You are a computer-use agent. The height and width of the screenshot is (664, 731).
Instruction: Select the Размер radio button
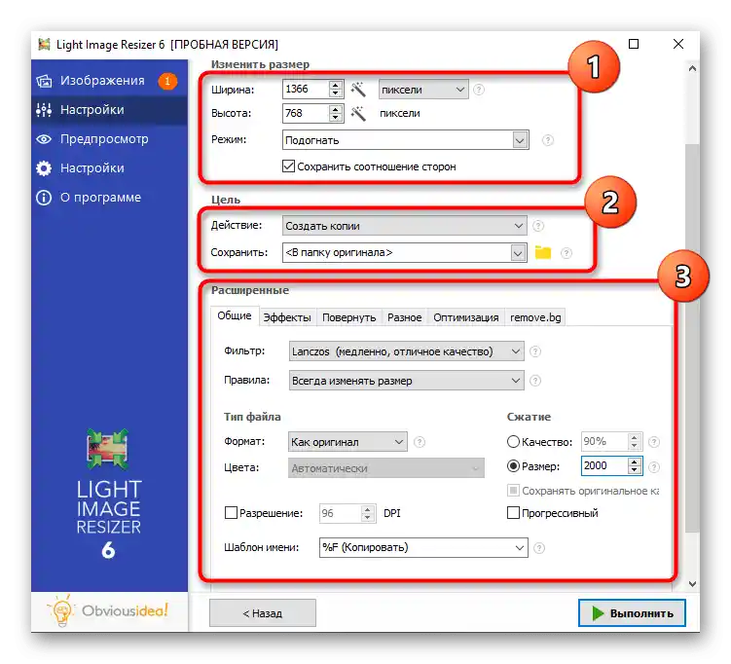point(513,465)
